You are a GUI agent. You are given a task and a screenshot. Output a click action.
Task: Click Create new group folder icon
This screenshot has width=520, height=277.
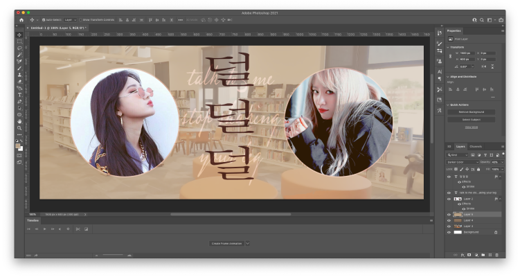pos(483,255)
